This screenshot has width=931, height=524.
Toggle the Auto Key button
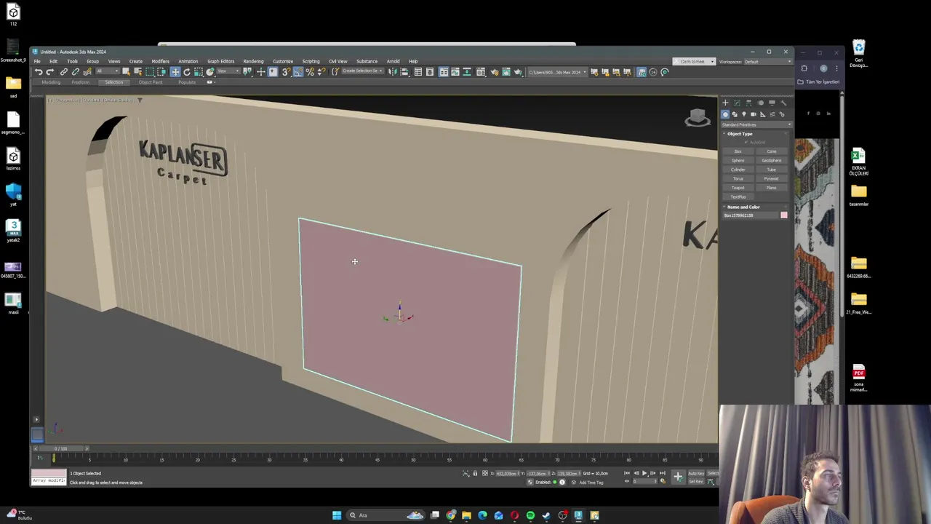[x=696, y=474]
